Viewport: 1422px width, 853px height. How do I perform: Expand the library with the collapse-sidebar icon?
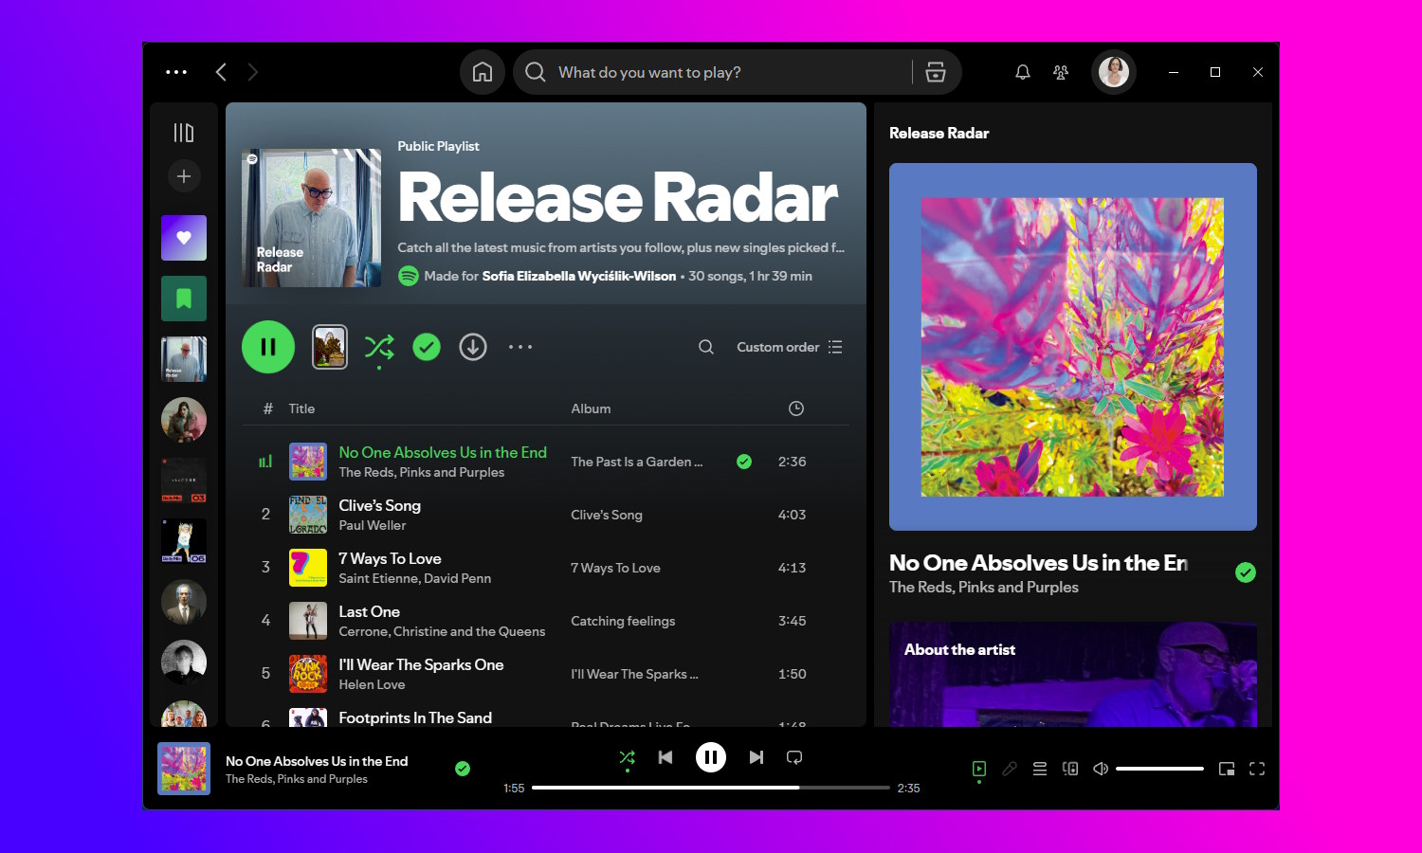point(183,132)
